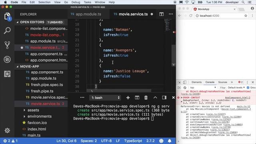256x144 pixels.
Task: Change language mode TypeScript in status bar
Action: 133,141
